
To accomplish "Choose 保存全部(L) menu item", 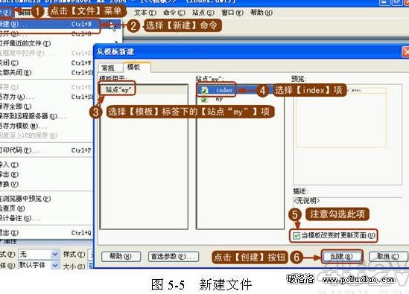I will click(x=47, y=106).
